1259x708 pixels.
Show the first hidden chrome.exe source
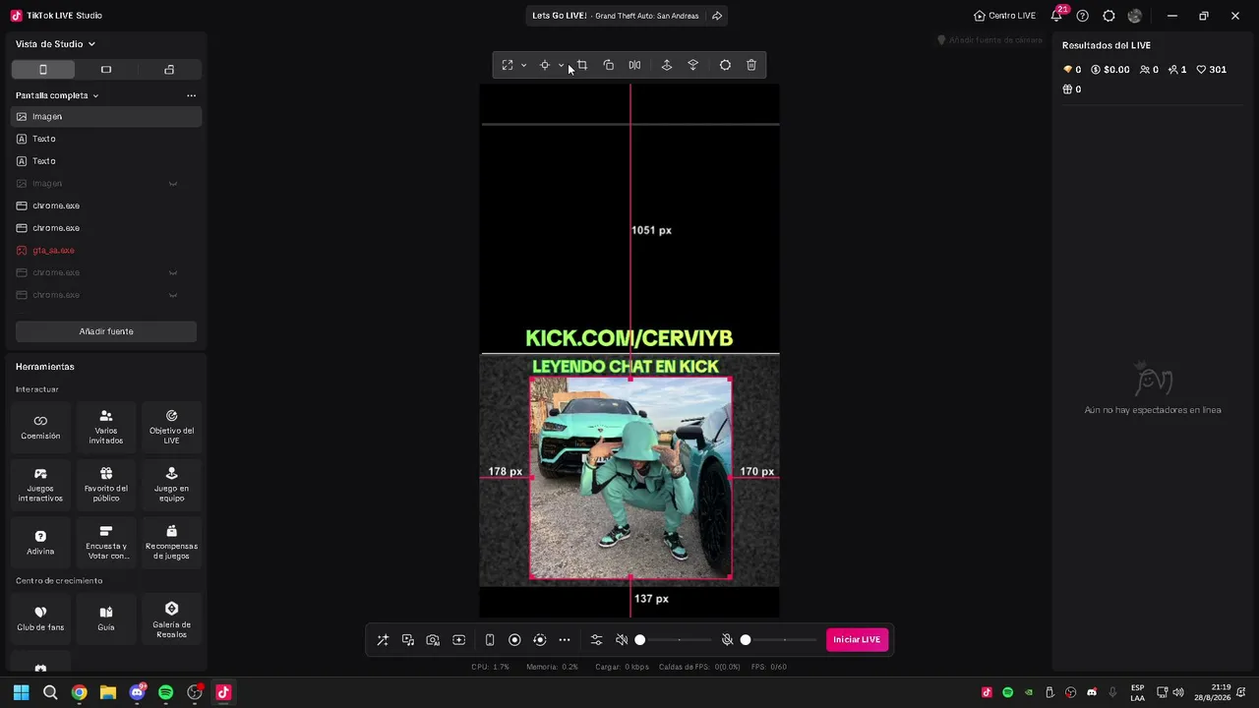[x=173, y=272]
